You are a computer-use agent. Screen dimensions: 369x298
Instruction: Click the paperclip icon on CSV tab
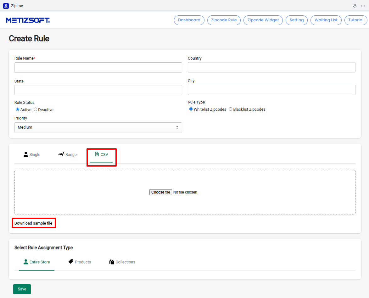[x=97, y=154]
